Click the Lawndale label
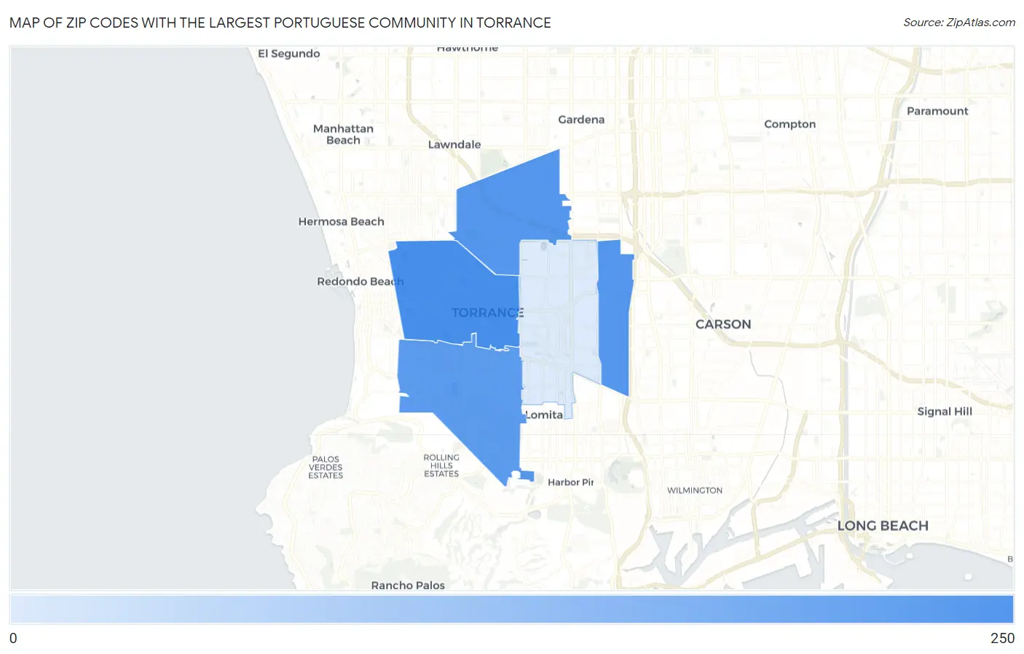1024x654 pixels. point(454,145)
